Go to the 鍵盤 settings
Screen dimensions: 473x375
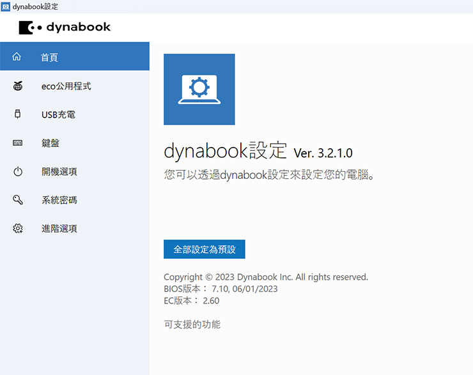(75, 143)
